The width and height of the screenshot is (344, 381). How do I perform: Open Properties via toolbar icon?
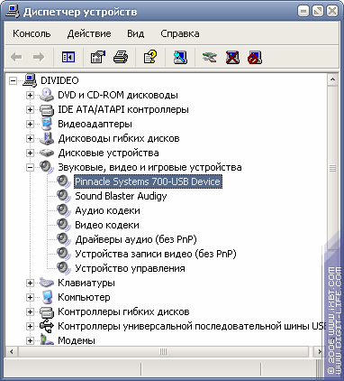tap(98, 57)
